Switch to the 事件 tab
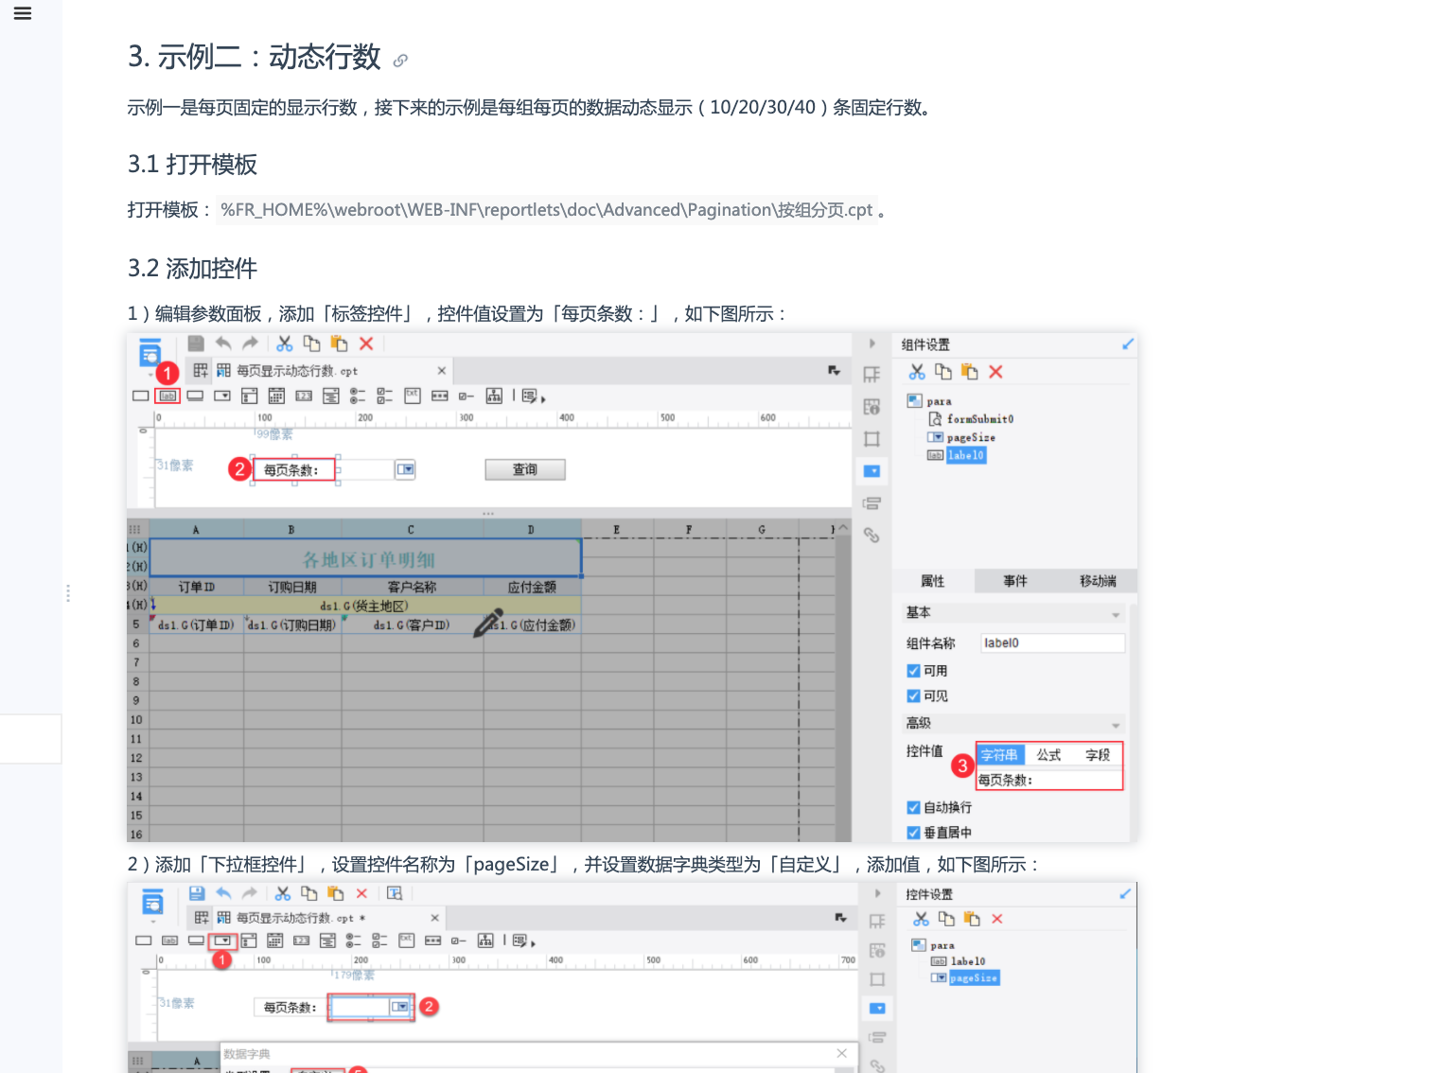 tap(1015, 581)
